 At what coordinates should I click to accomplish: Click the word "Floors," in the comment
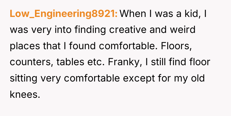(x=176, y=46)
